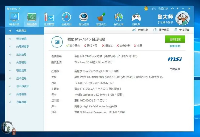Click the 独立显卡 check indicator

pos(73,46)
